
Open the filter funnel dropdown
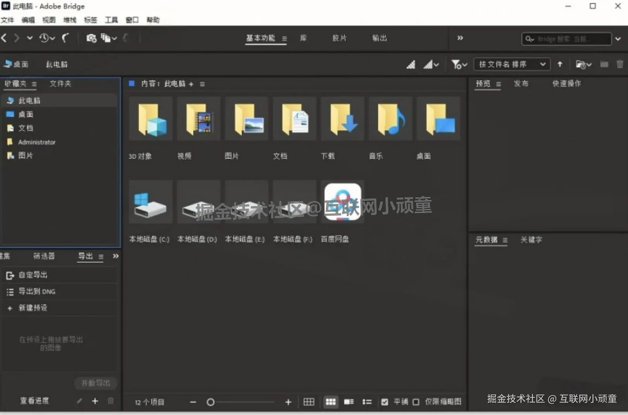click(459, 64)
